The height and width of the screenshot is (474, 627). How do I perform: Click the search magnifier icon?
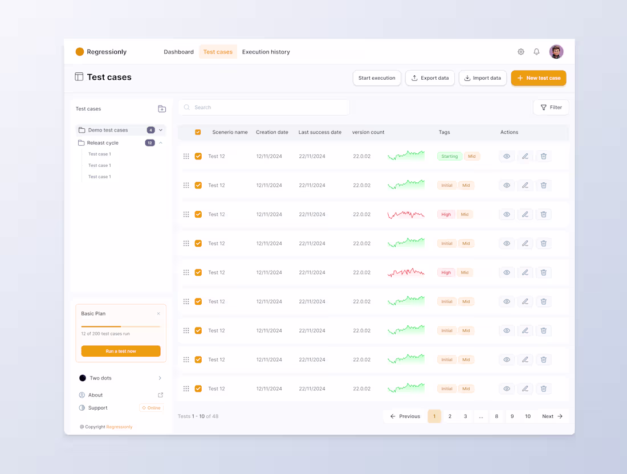(187, 107)
